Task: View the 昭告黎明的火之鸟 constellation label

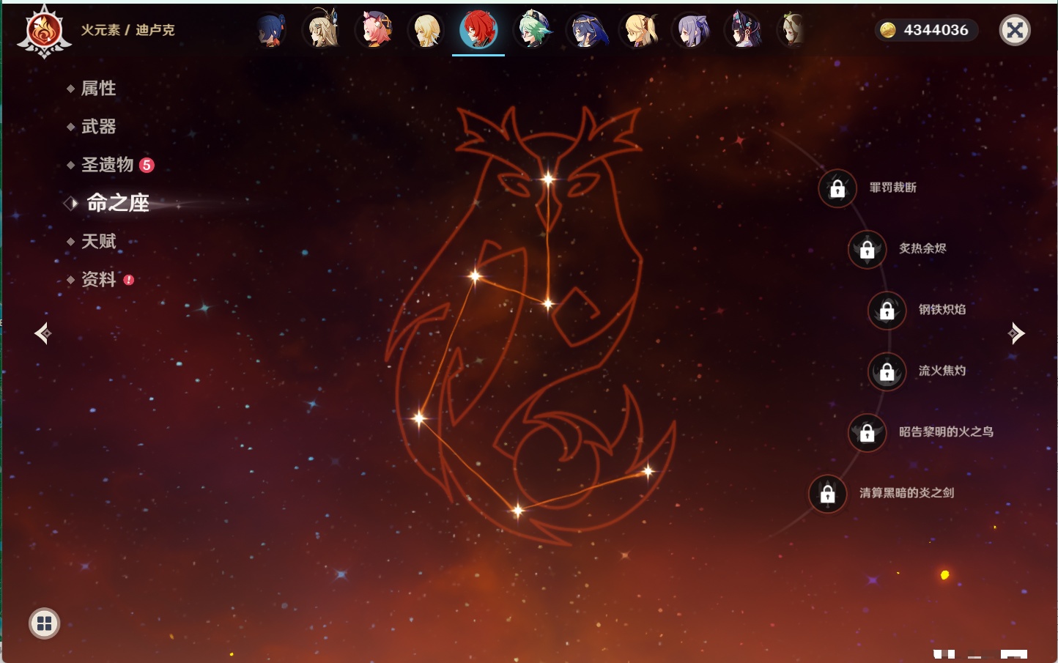Action: [x=946, y=431]
